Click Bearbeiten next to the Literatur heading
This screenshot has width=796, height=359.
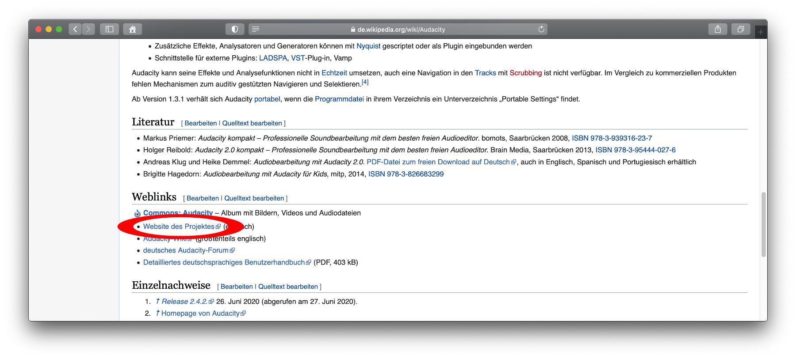click(200, 123)
